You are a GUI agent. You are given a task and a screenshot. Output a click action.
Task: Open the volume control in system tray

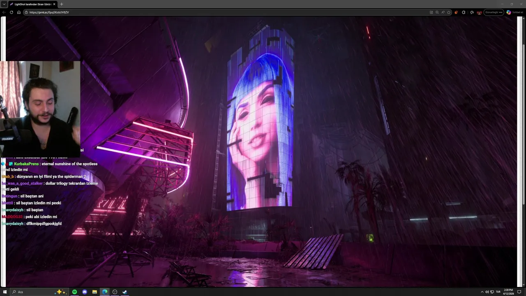coord(487,292)
